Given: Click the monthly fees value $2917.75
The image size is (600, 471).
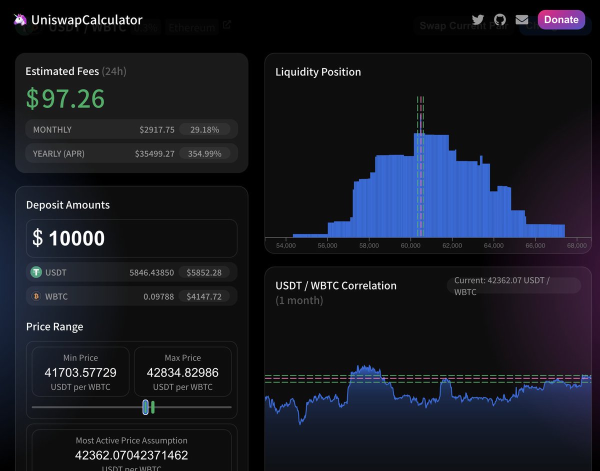Looking at the screenshot, I should point(157,129).
